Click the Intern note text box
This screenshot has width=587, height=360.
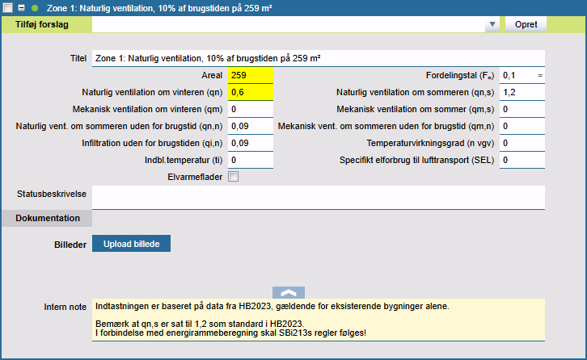pyautogui.click(x=319, y=319)
